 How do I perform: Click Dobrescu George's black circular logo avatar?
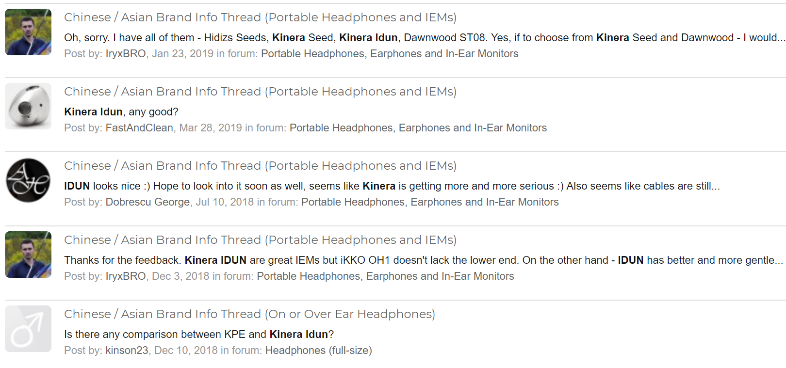click(x=28, y=180)
